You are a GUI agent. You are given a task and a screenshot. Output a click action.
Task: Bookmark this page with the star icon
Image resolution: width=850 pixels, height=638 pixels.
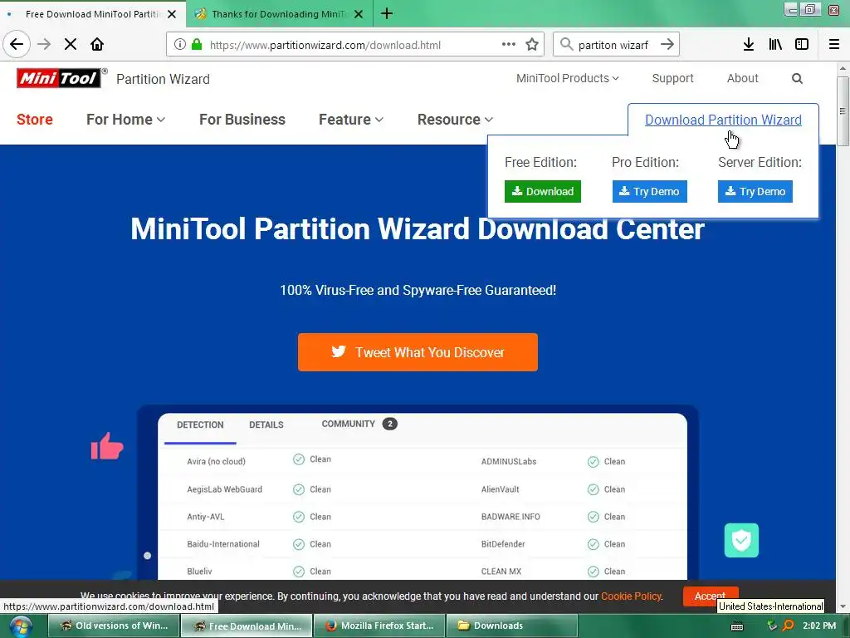[x=532, y=45]
